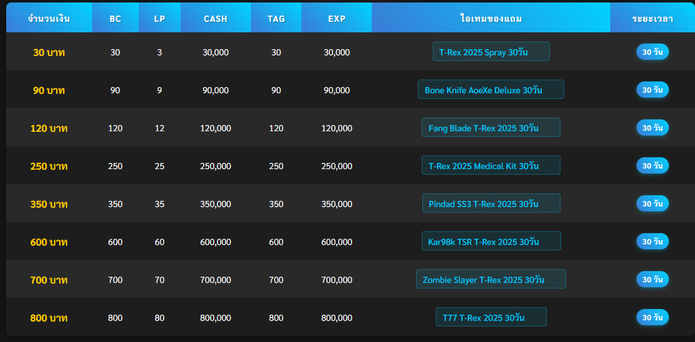Click the LP column header

159,19
